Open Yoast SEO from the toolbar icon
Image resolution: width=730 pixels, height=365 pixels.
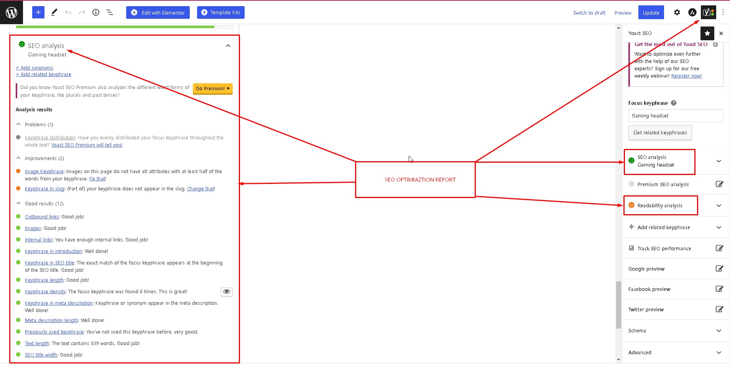[x=709, y=12]
